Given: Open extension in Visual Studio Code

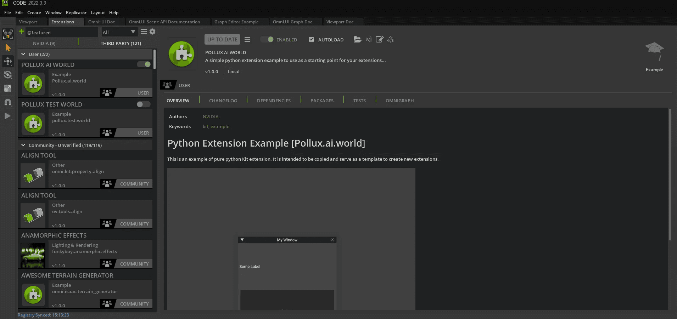Looking at the screenshot, I should [x=369, y=39].
